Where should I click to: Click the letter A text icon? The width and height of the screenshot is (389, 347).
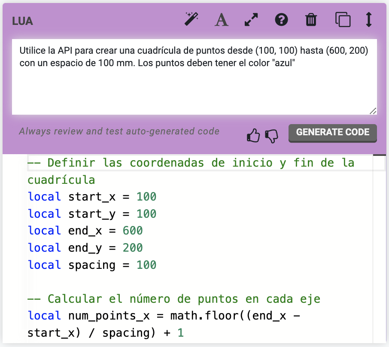point(222,20)
